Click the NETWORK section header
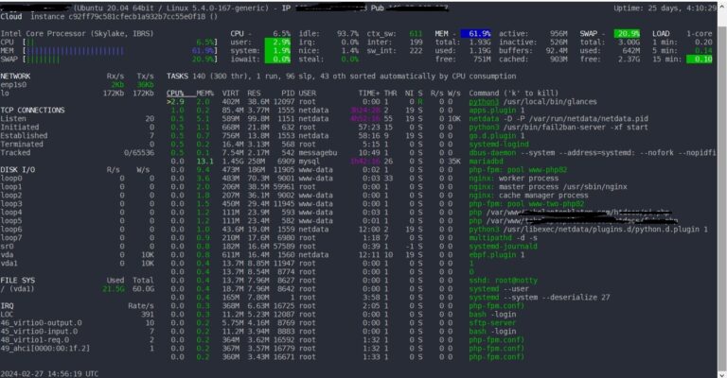 coord(15,76)
